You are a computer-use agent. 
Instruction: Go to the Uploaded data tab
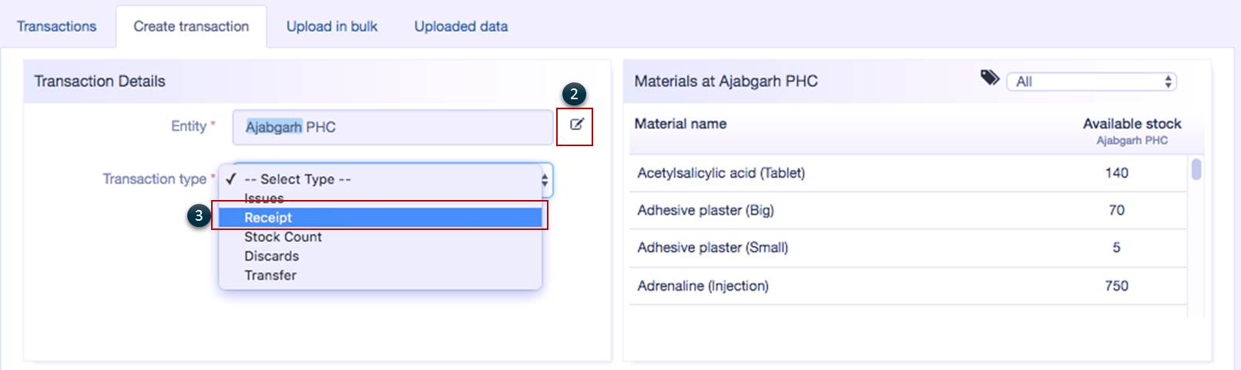[x=461, y=26]
